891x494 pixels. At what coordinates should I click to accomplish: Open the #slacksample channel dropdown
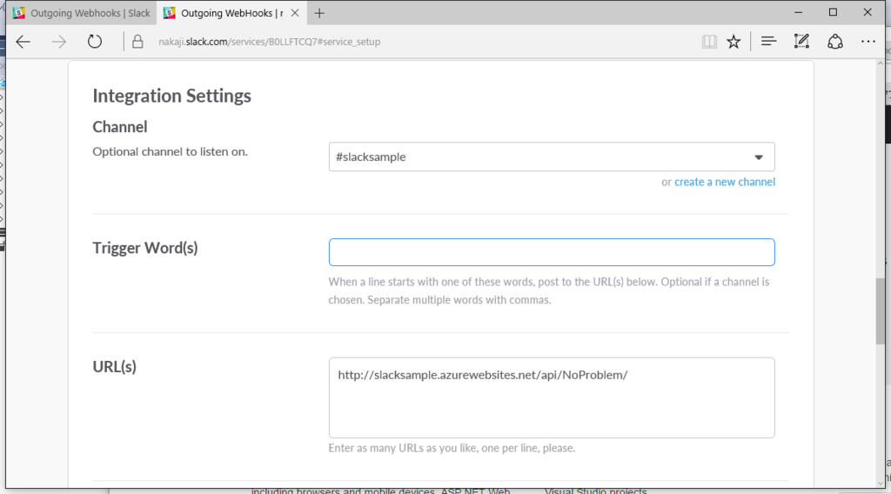click(551, 157)
